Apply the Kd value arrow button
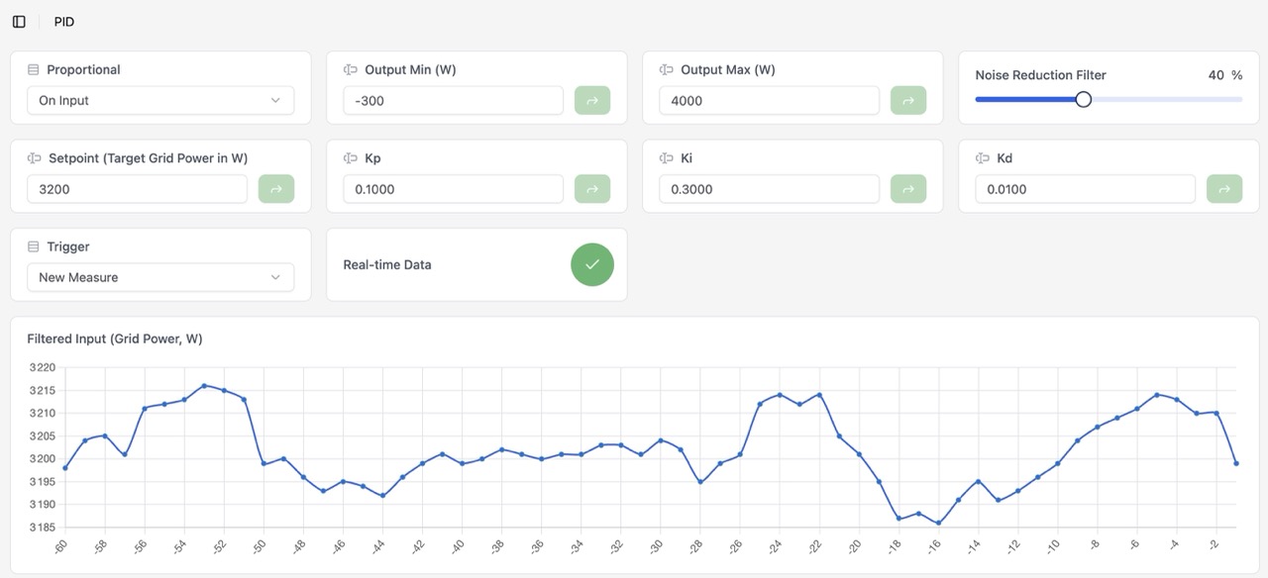This screenshot has height=578, width=1268. tap(1224, 189)
